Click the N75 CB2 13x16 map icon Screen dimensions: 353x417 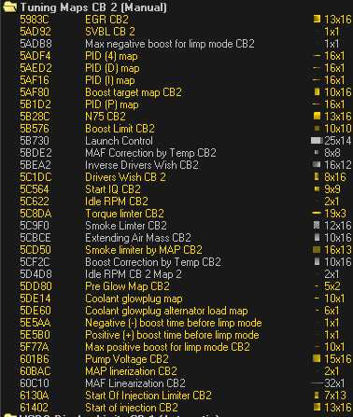pos(317,116)
